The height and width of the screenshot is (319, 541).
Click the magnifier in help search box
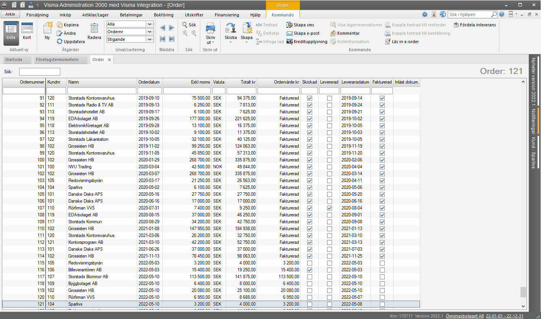pyautogui.click(x=494, y=14)
